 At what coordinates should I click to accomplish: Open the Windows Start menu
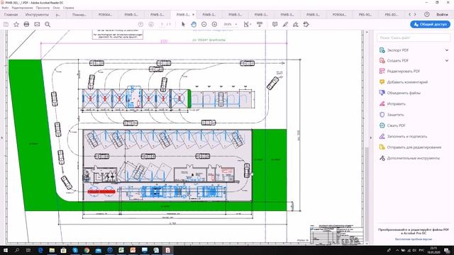point(6,250)
